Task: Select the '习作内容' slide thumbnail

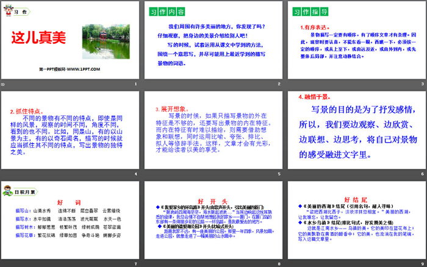Action: click(x=213, y=40)
